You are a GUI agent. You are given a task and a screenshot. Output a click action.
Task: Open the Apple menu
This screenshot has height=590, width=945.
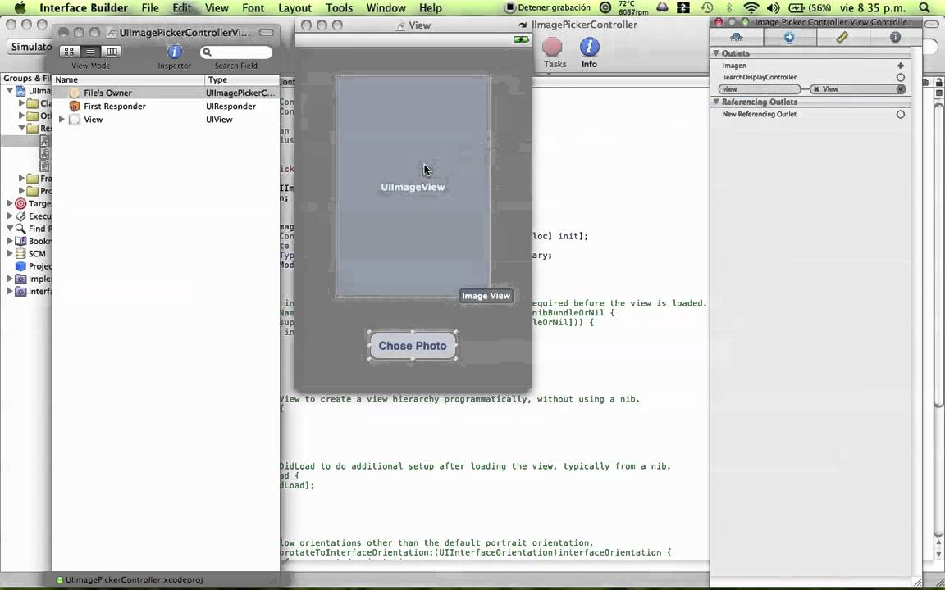click(x=20, y=8)
